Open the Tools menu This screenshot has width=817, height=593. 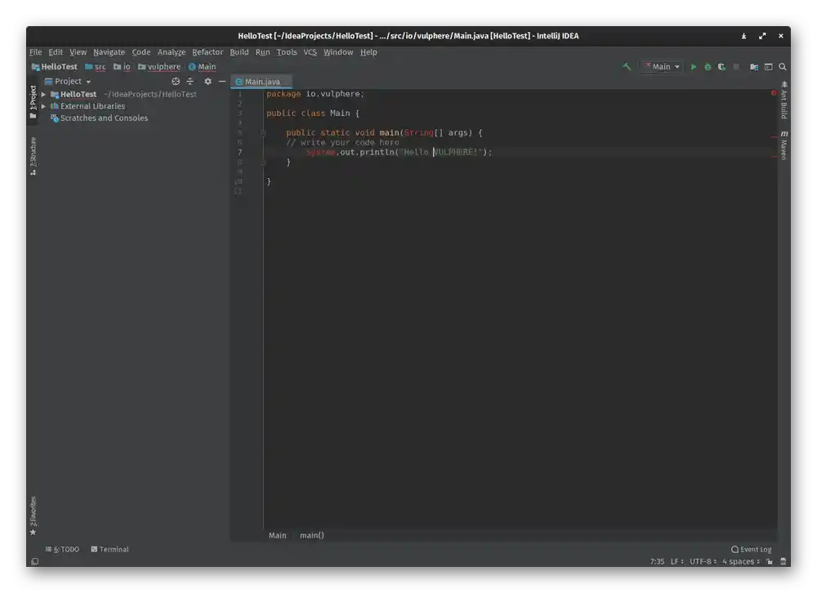click(287, 52)
